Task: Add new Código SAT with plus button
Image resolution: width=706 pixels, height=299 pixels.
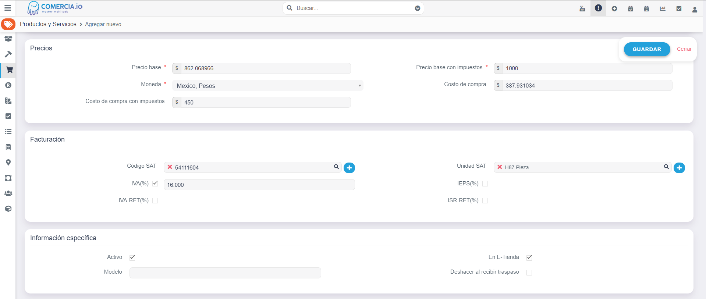Action: pyautogui.click(x=349, y=168)
